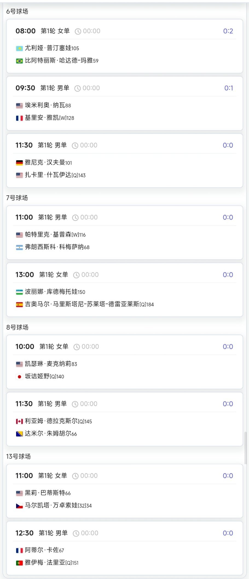This screenshot has height=579, width=249.
Task: Click the France flag beside 基里安·雅凯
Action: (19, 118)
